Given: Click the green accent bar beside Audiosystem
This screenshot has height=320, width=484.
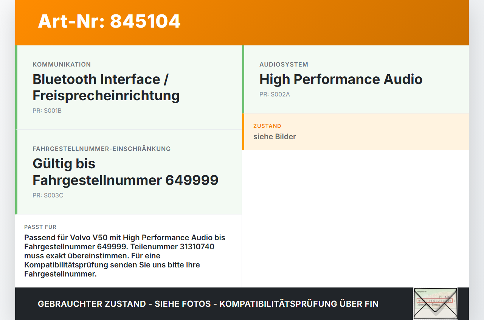Looking at the screenshot, I should pos(243,79).
